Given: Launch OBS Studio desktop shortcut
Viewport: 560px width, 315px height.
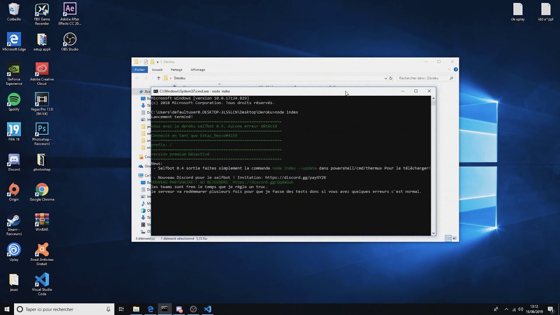Looking at the screenshot, I should 70,40.
